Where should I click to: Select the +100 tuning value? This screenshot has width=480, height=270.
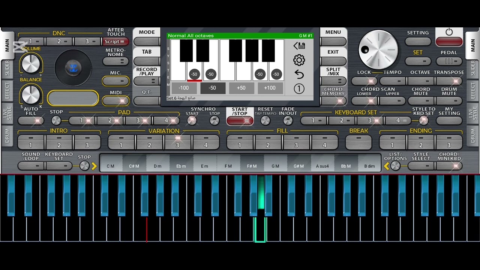[270, 88]
